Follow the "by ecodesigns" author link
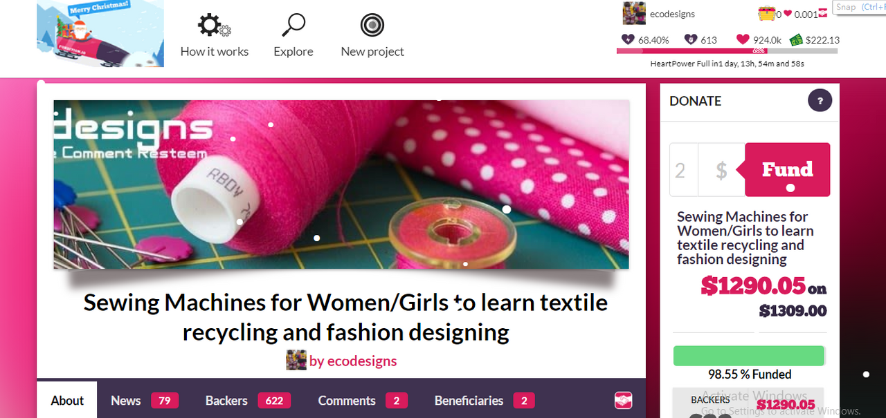This screenshot has height=418, width=886. (x=352, y=361)
